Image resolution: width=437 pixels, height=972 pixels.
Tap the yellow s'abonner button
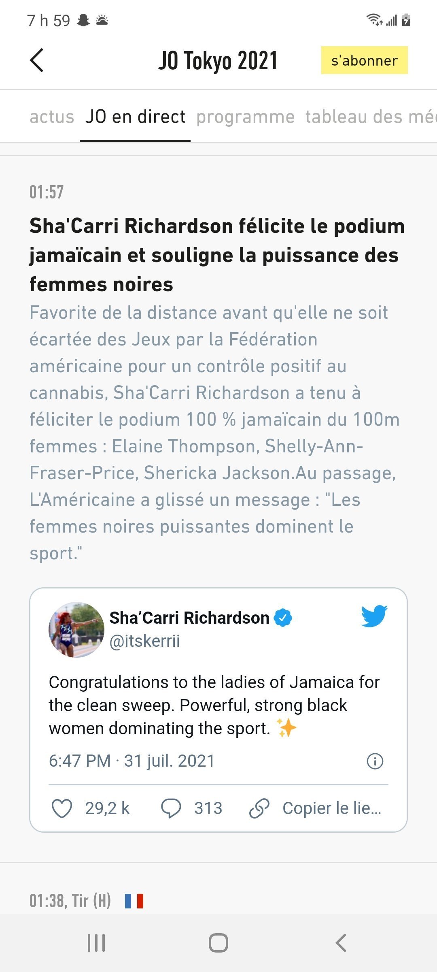tap(365, 60)
